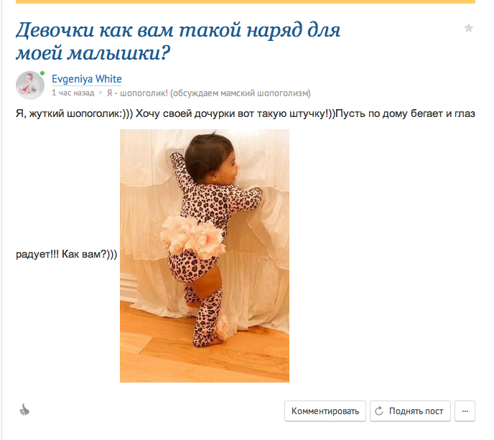Image resolution: width=494 pixels, height=440 pixels.
Task: Open Evgeniya White's profile link
Action: tap(87, 79)
